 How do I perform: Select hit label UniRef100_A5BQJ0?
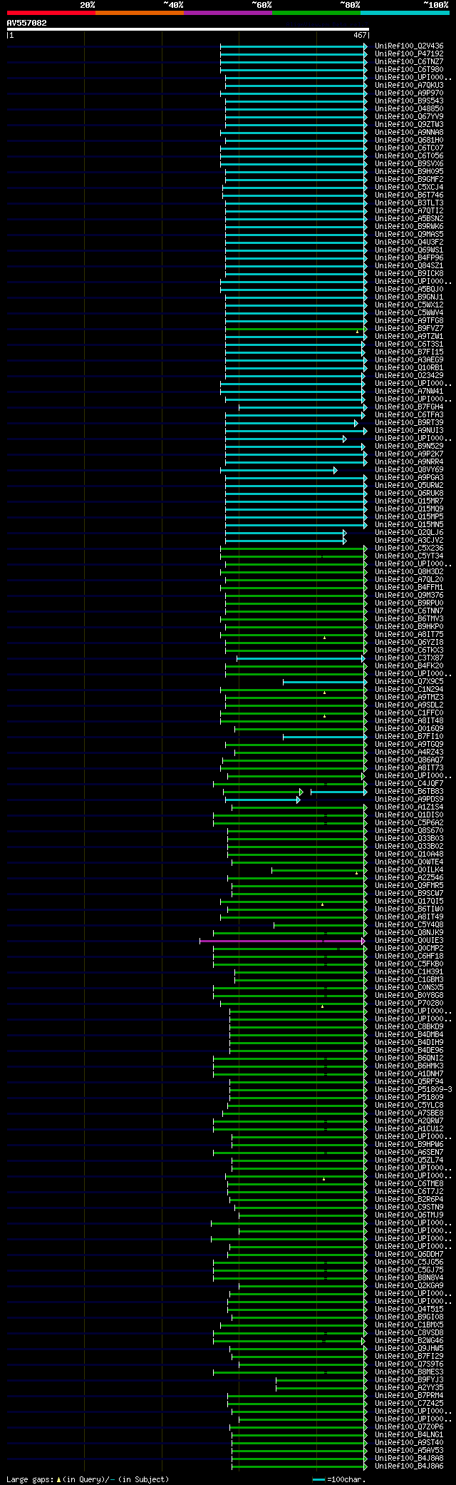coord(409,290)
